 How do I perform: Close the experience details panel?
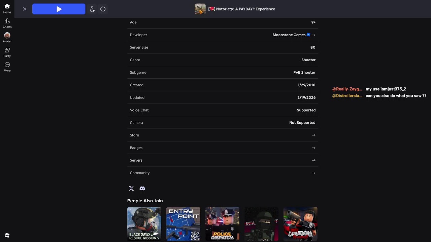[x=25, y=9]
